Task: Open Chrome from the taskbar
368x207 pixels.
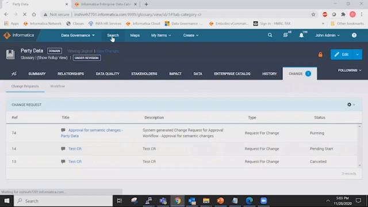Action: pyautogui.click(x=178, y=201)
